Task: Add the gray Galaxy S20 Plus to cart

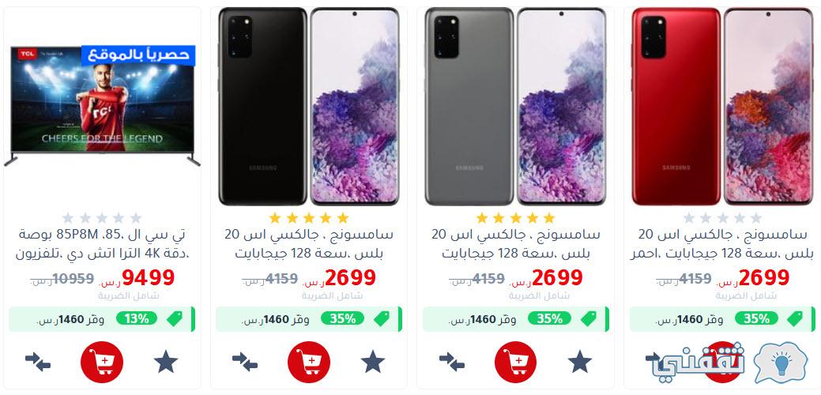Action: click(x=516, y=362)
